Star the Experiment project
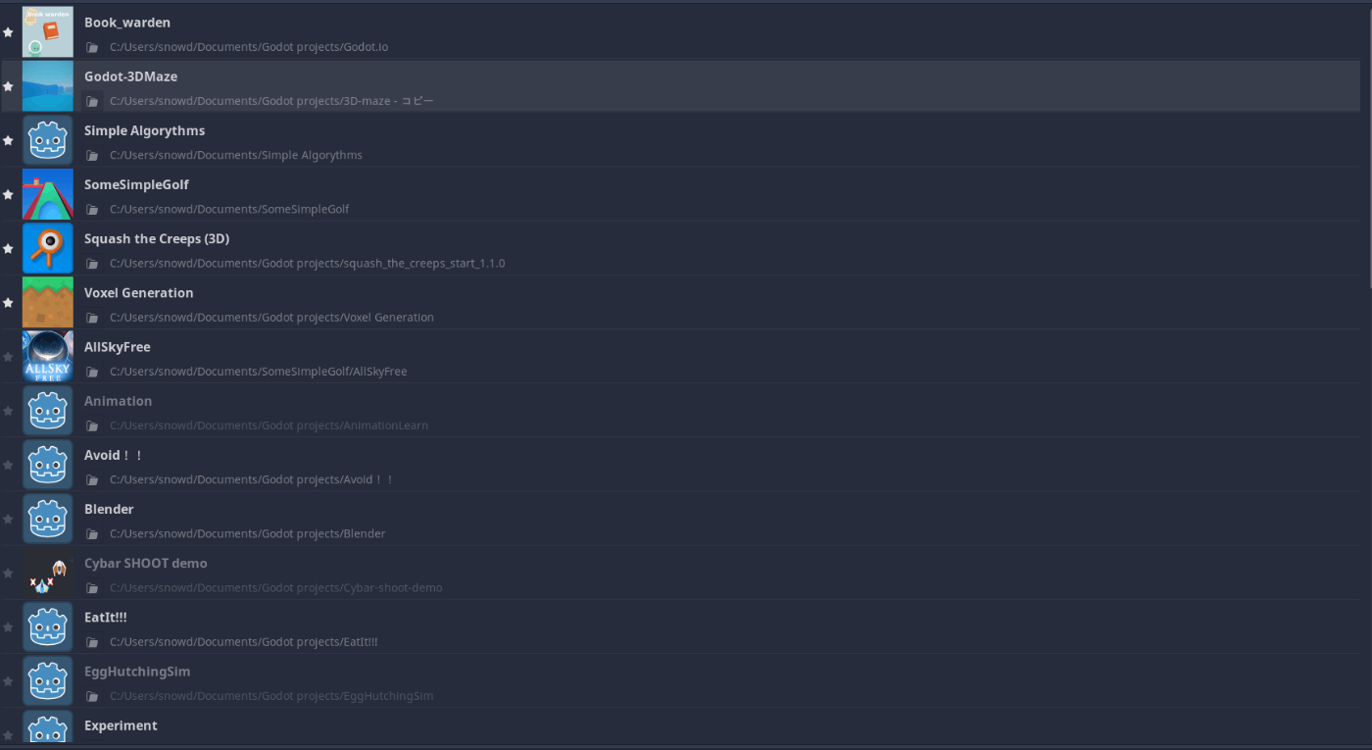The image size is (1372, 750). tap(8, 735)
